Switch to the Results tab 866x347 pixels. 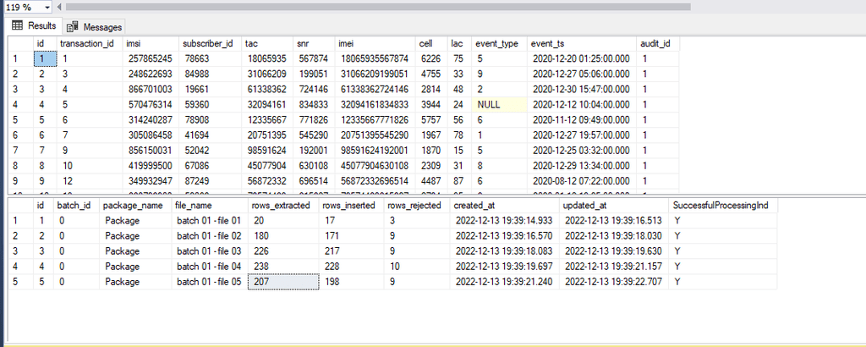pos(34,25)
